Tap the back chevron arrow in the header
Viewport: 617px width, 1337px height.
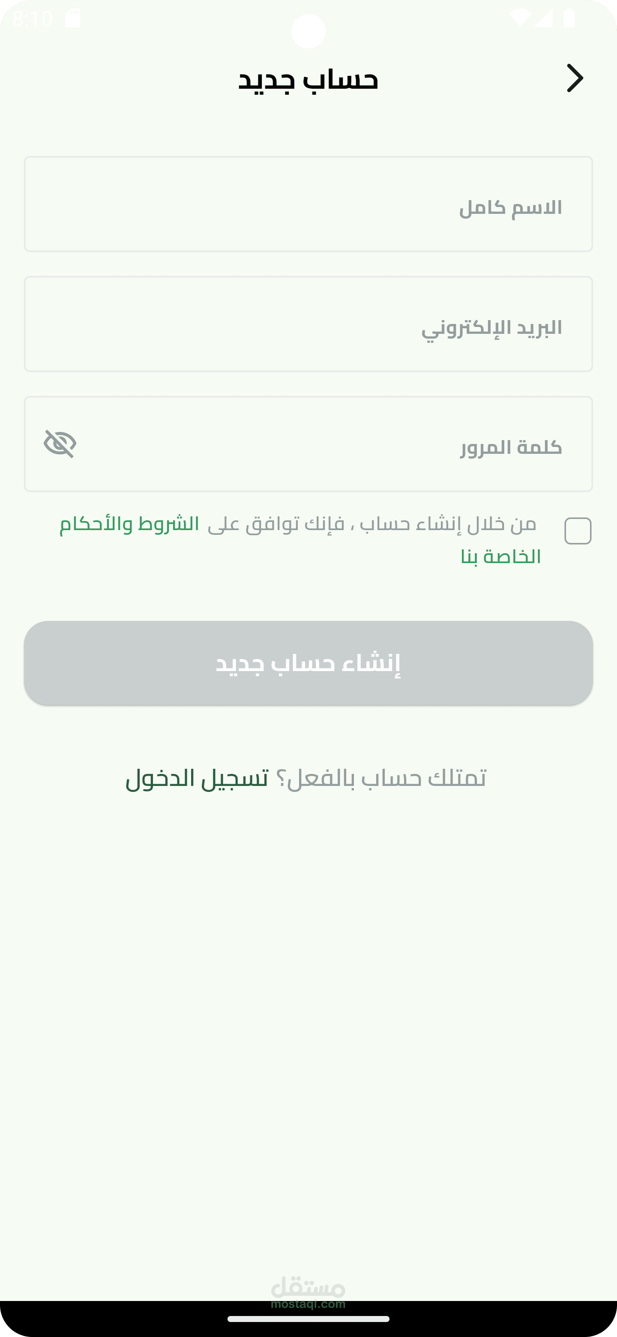(x=575, y=78)
